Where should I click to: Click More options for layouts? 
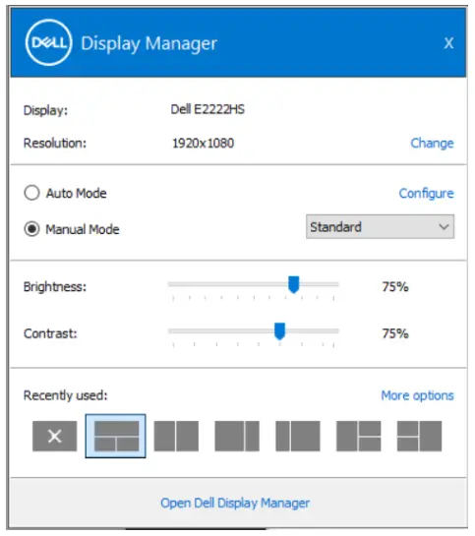click(x=417, y=395)
